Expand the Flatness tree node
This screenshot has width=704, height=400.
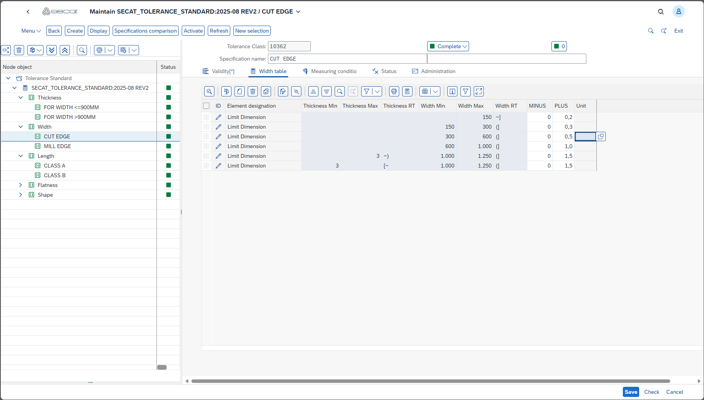pyautogui.click(x=21, y=185)
